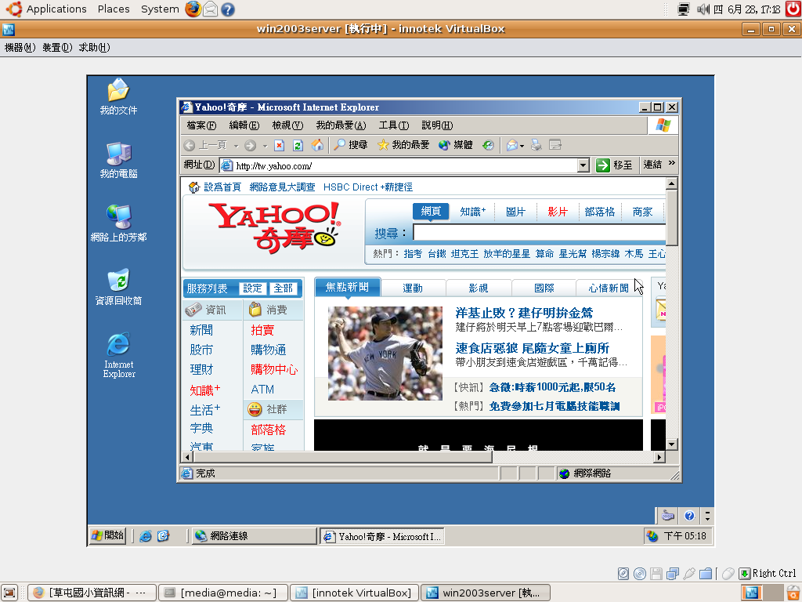The height and width of the screenshot is (602, 802).
Task: Click the language bar help question icon
Action: coord(689,516)
